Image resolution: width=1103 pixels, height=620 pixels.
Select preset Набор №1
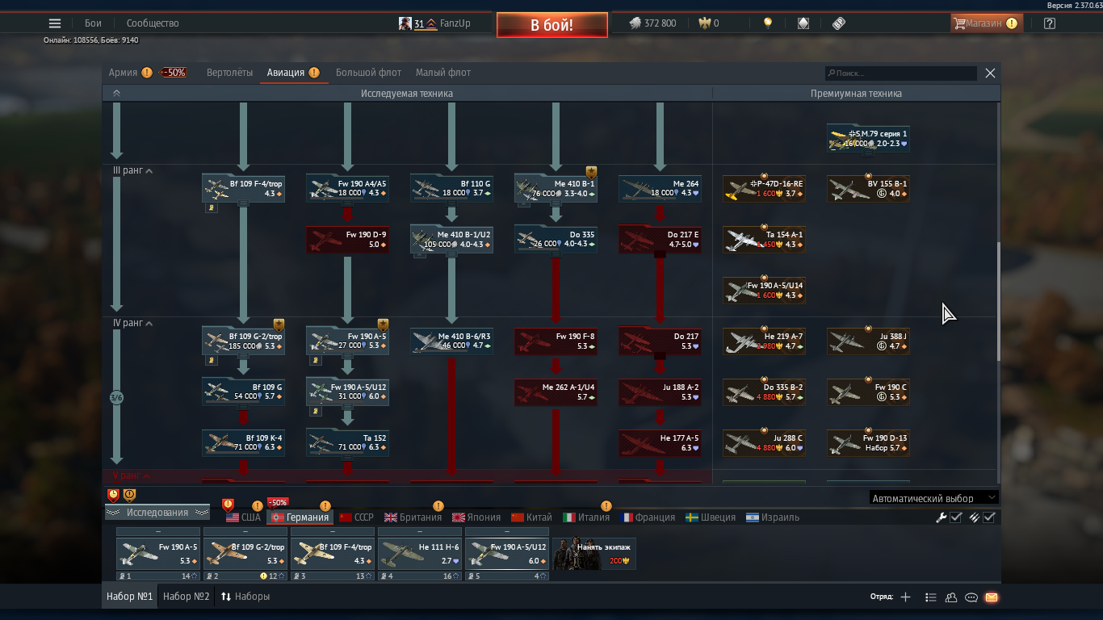click(x=129, y=597)
